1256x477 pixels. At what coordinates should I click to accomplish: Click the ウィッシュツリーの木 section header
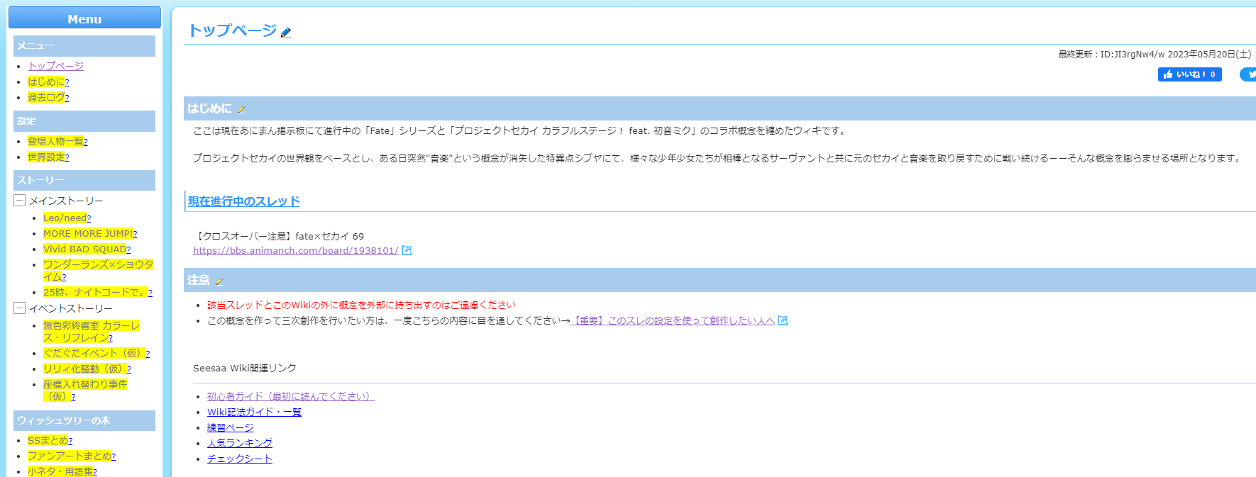(84, 420)
